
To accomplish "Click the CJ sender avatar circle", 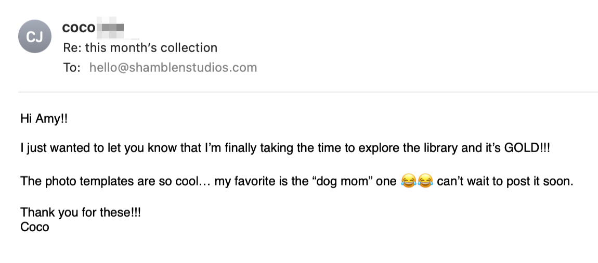I will 35,36.
